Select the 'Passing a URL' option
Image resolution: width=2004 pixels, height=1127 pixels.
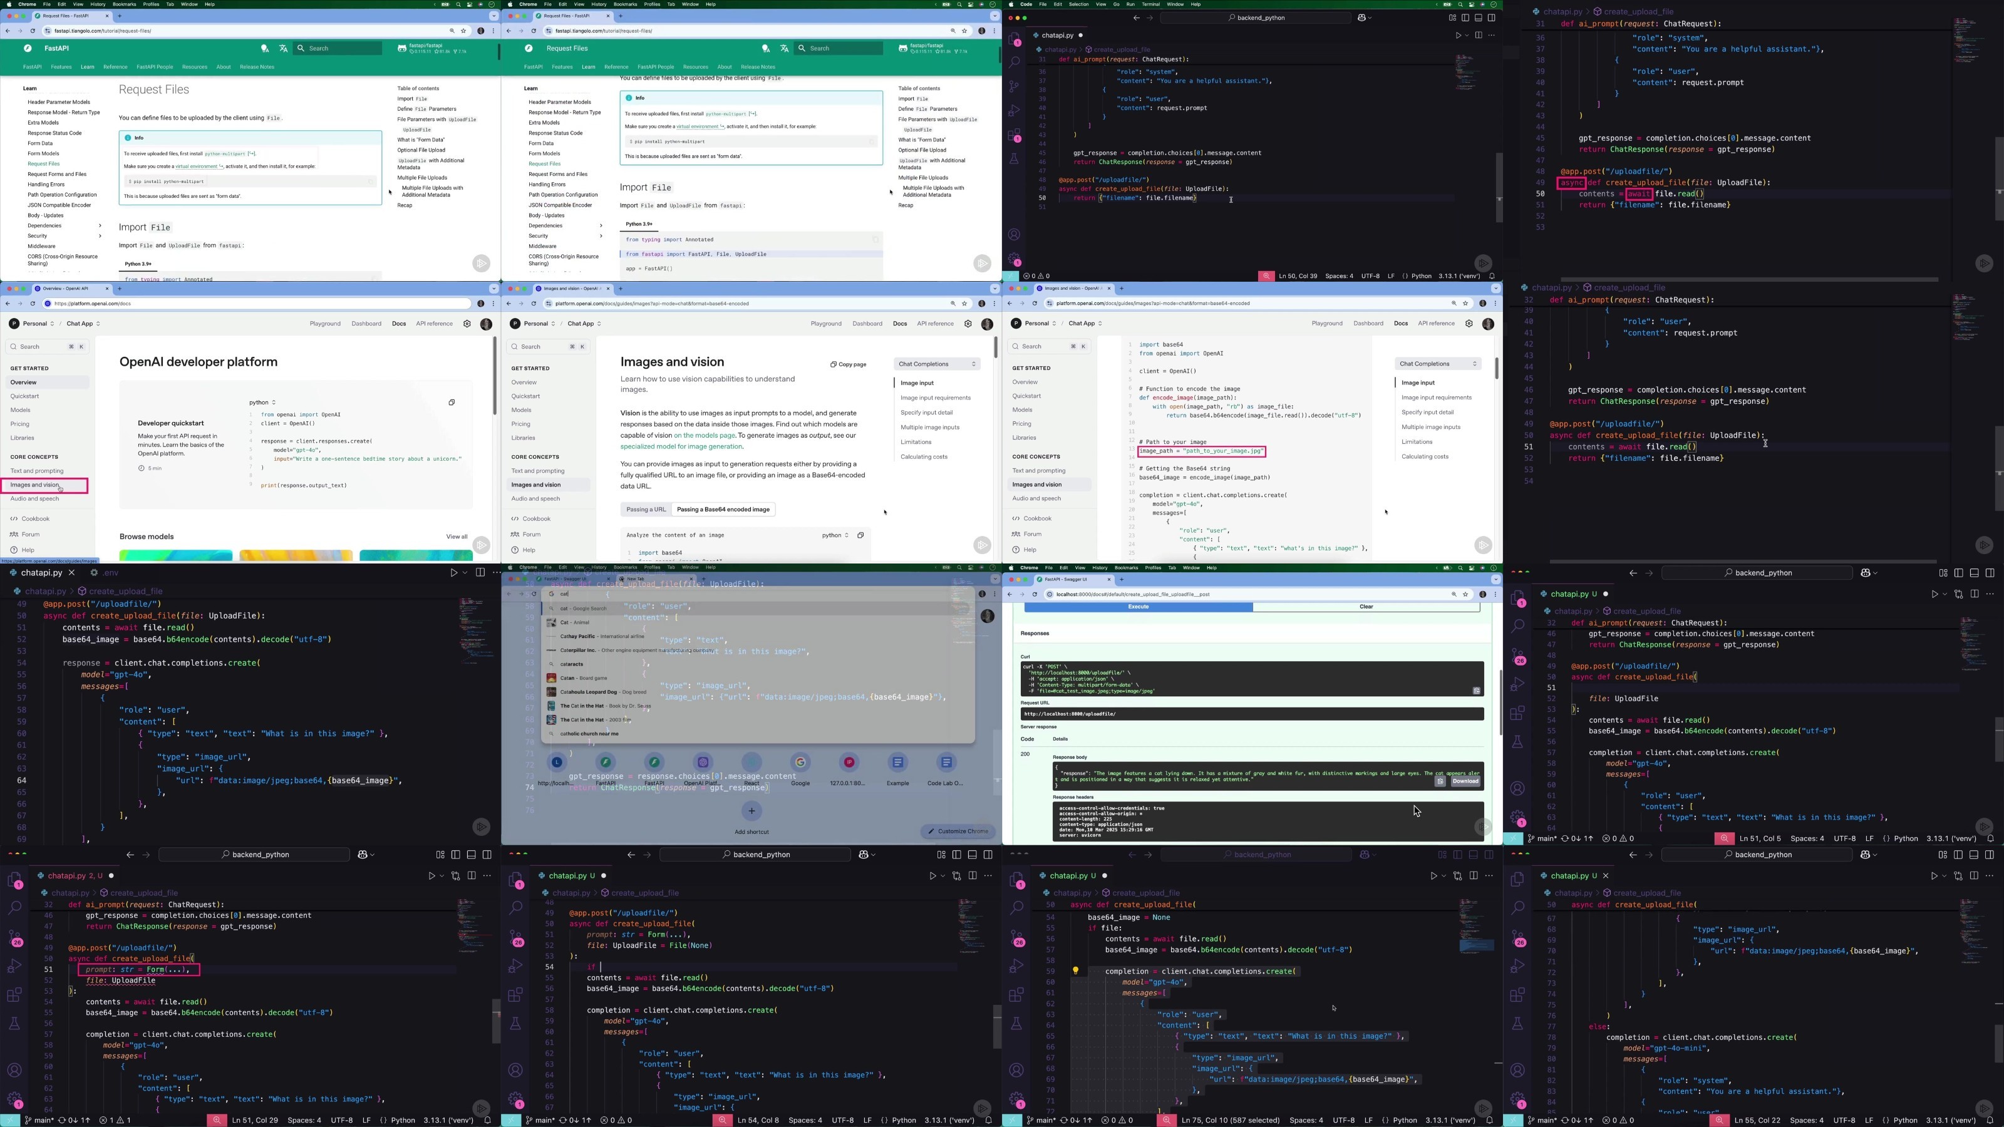tap(646, 510)
